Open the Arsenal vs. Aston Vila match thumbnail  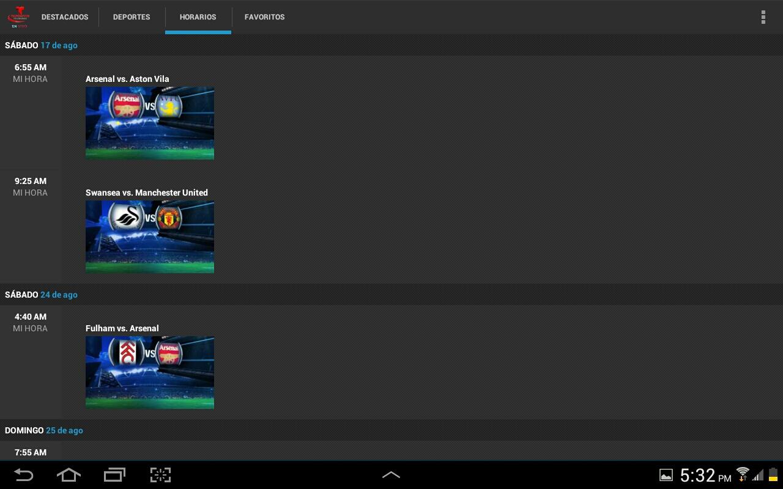150,123
